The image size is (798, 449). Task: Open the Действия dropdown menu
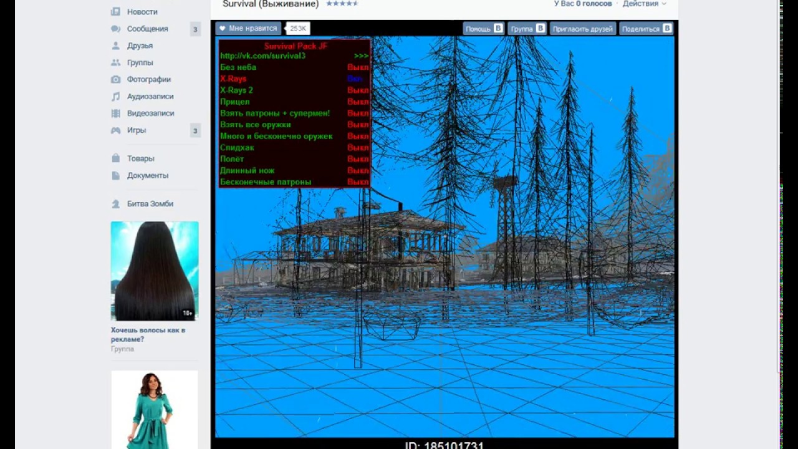[644, 4]
